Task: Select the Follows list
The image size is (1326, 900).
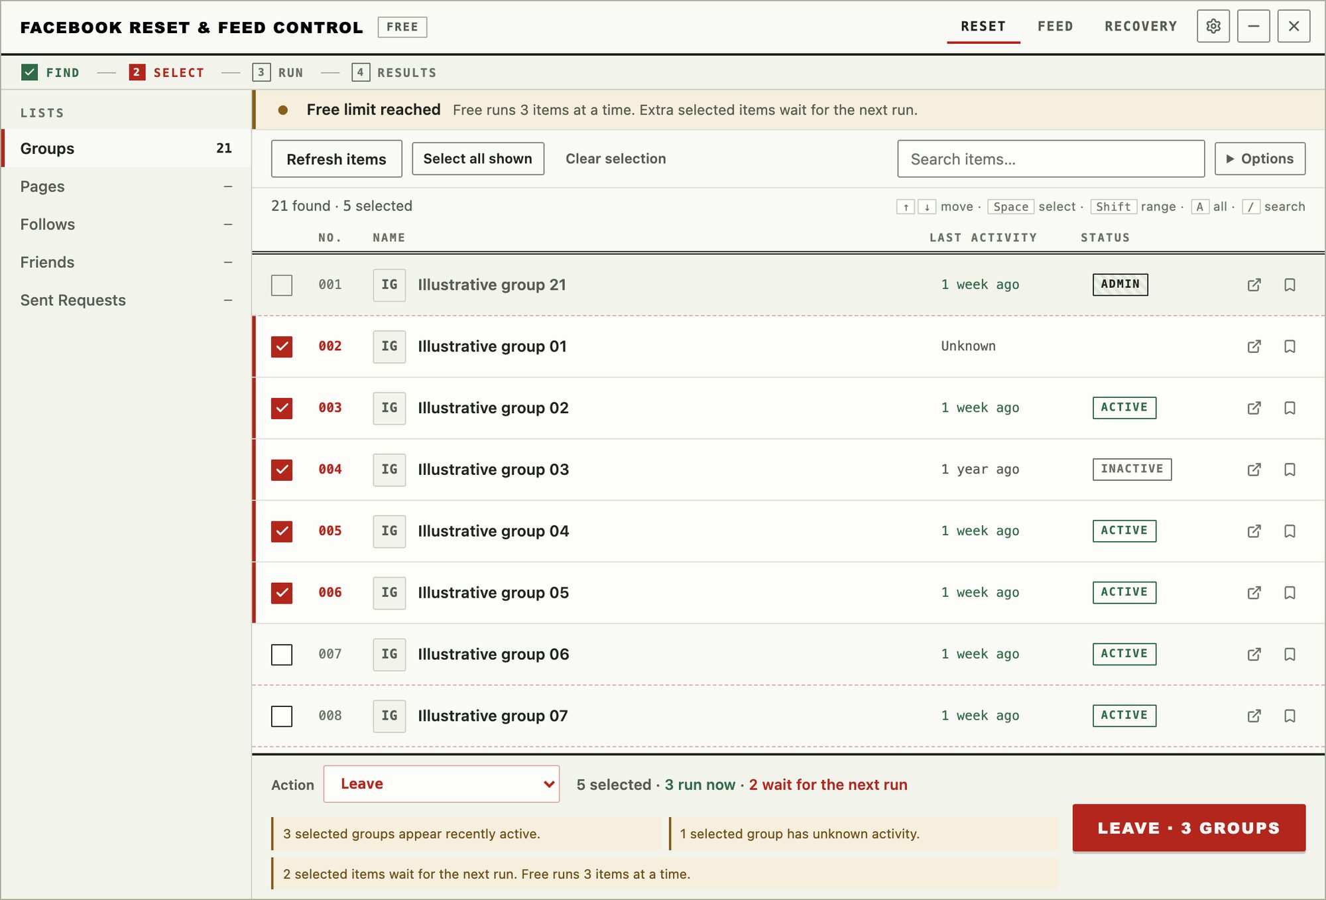Action: pos(126,224)
